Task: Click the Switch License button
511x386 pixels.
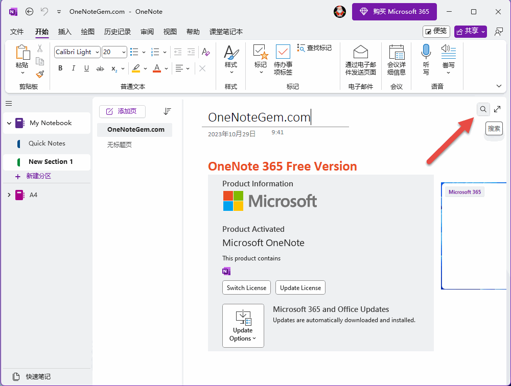Action: click(246, 287)
